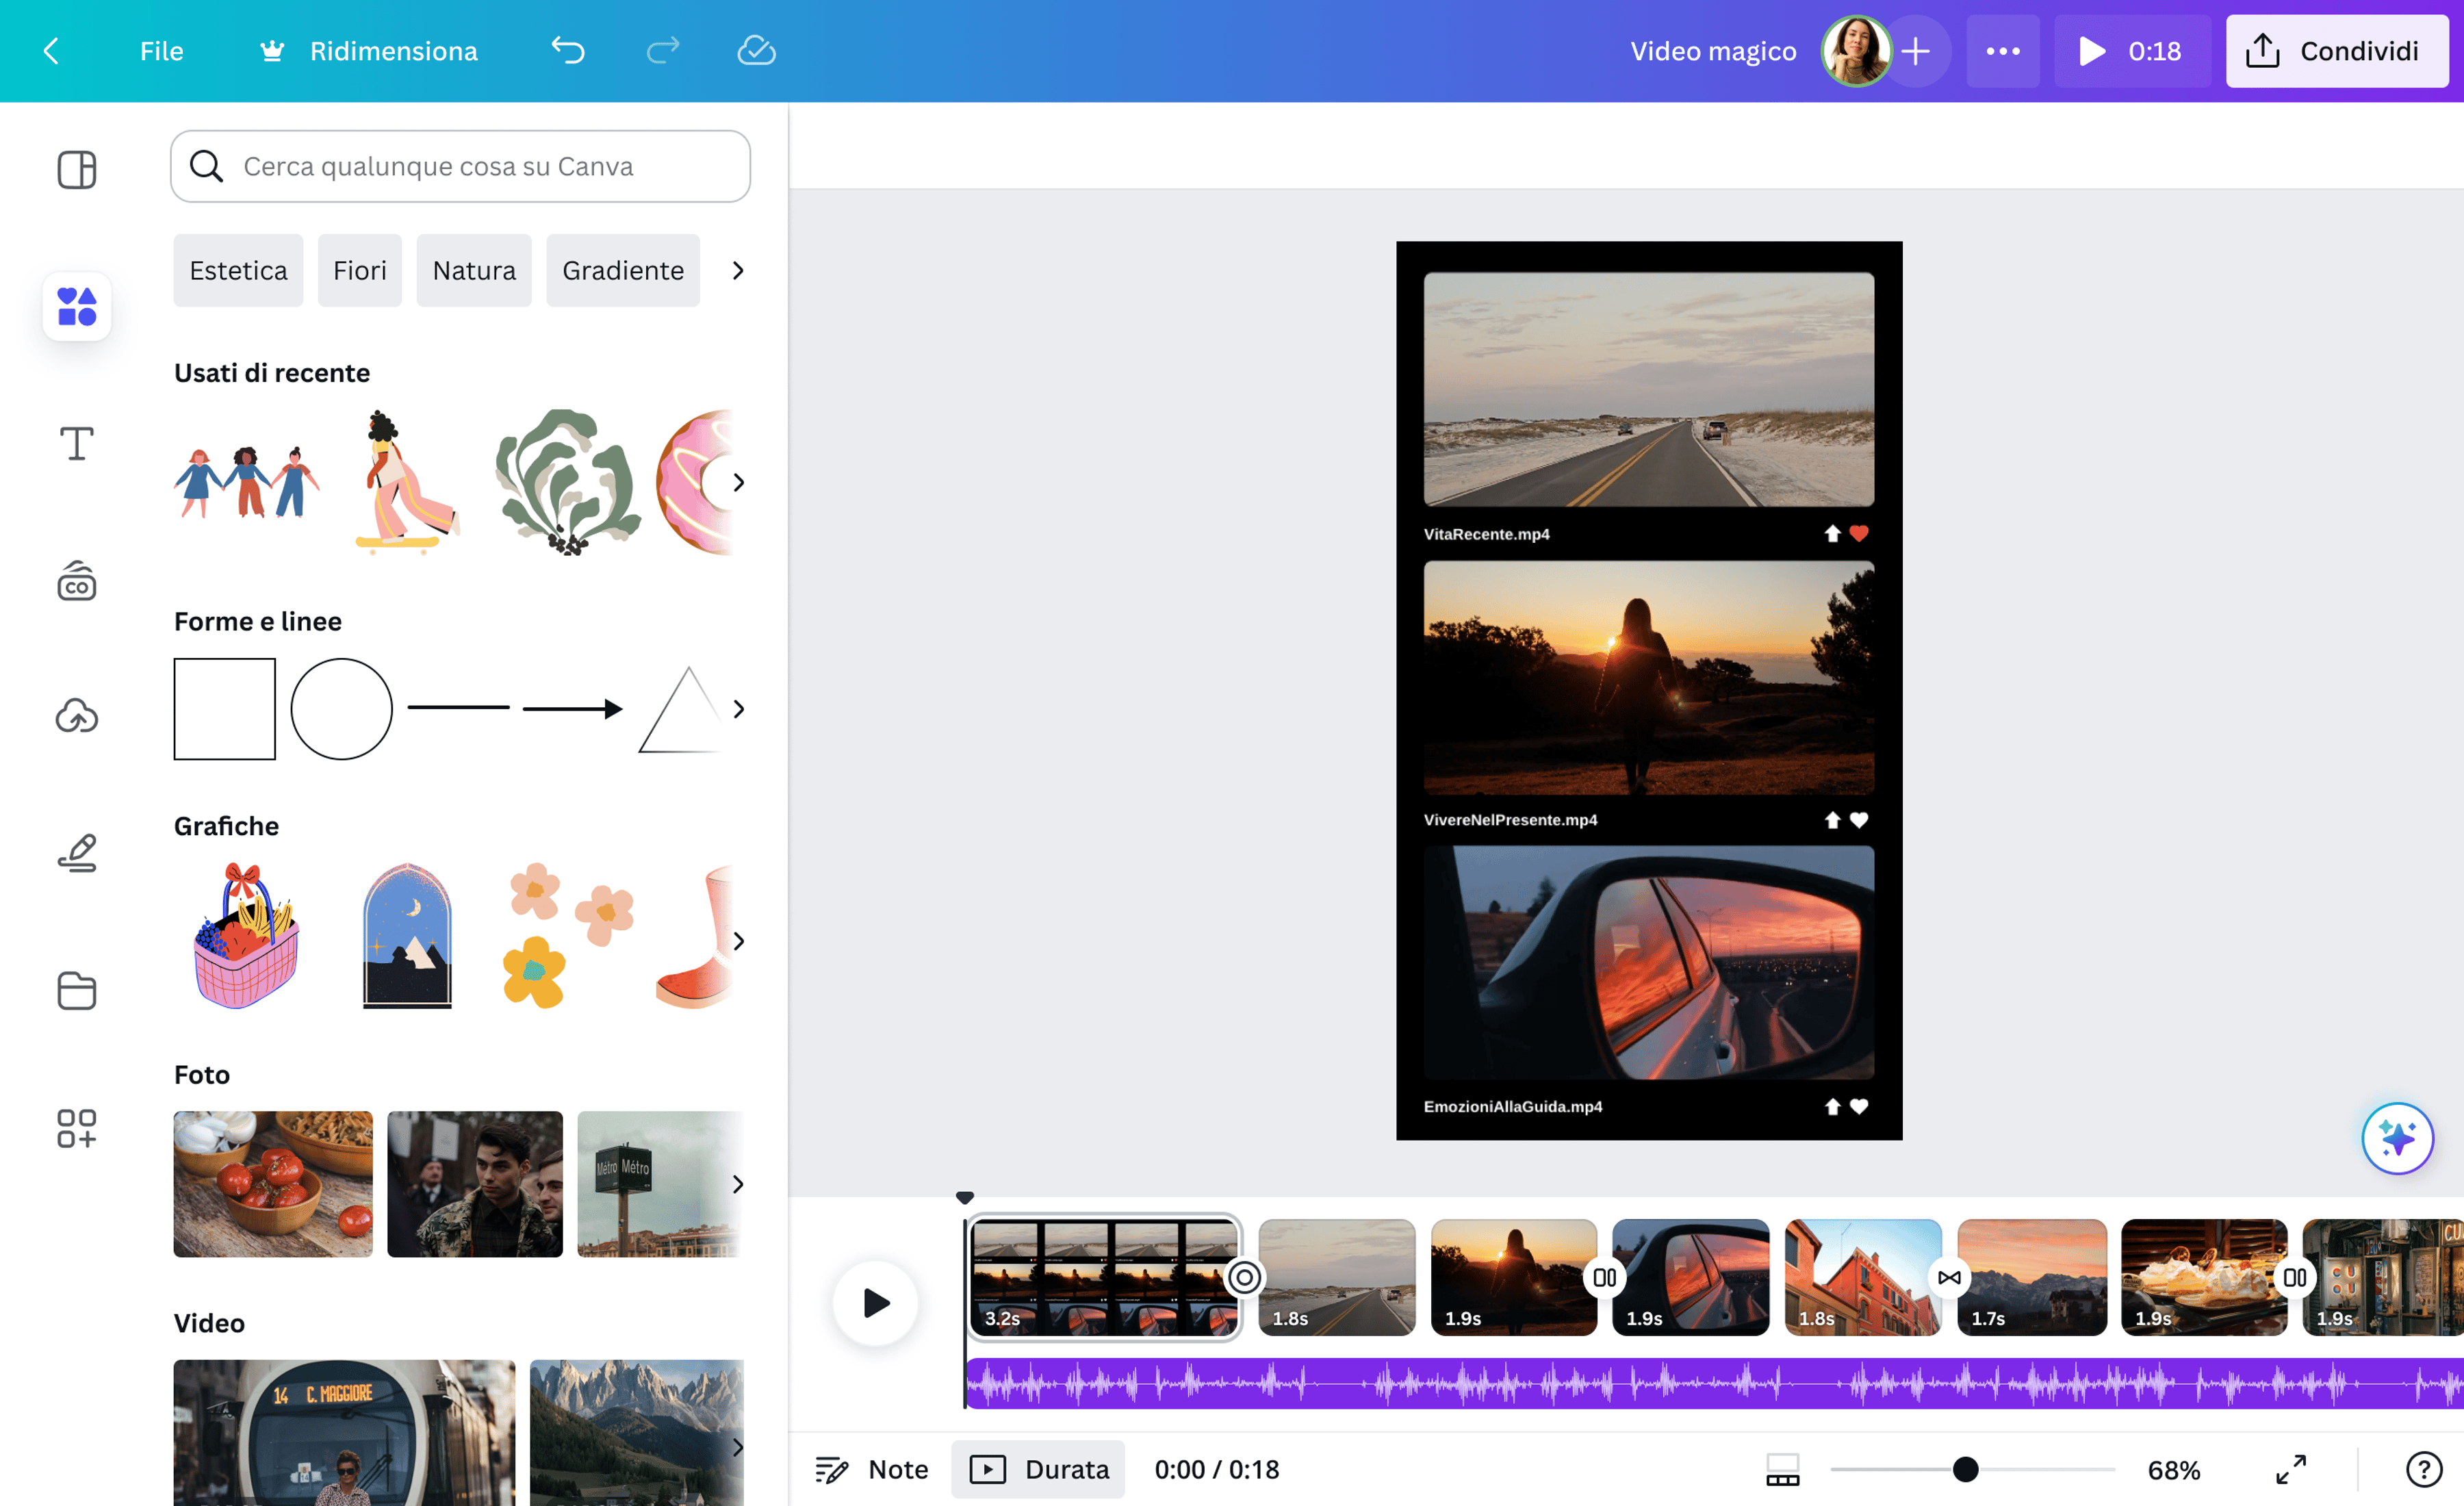Screen dimensions: 2464x1506
Task: Add the square shape
Action: [225, 709]
